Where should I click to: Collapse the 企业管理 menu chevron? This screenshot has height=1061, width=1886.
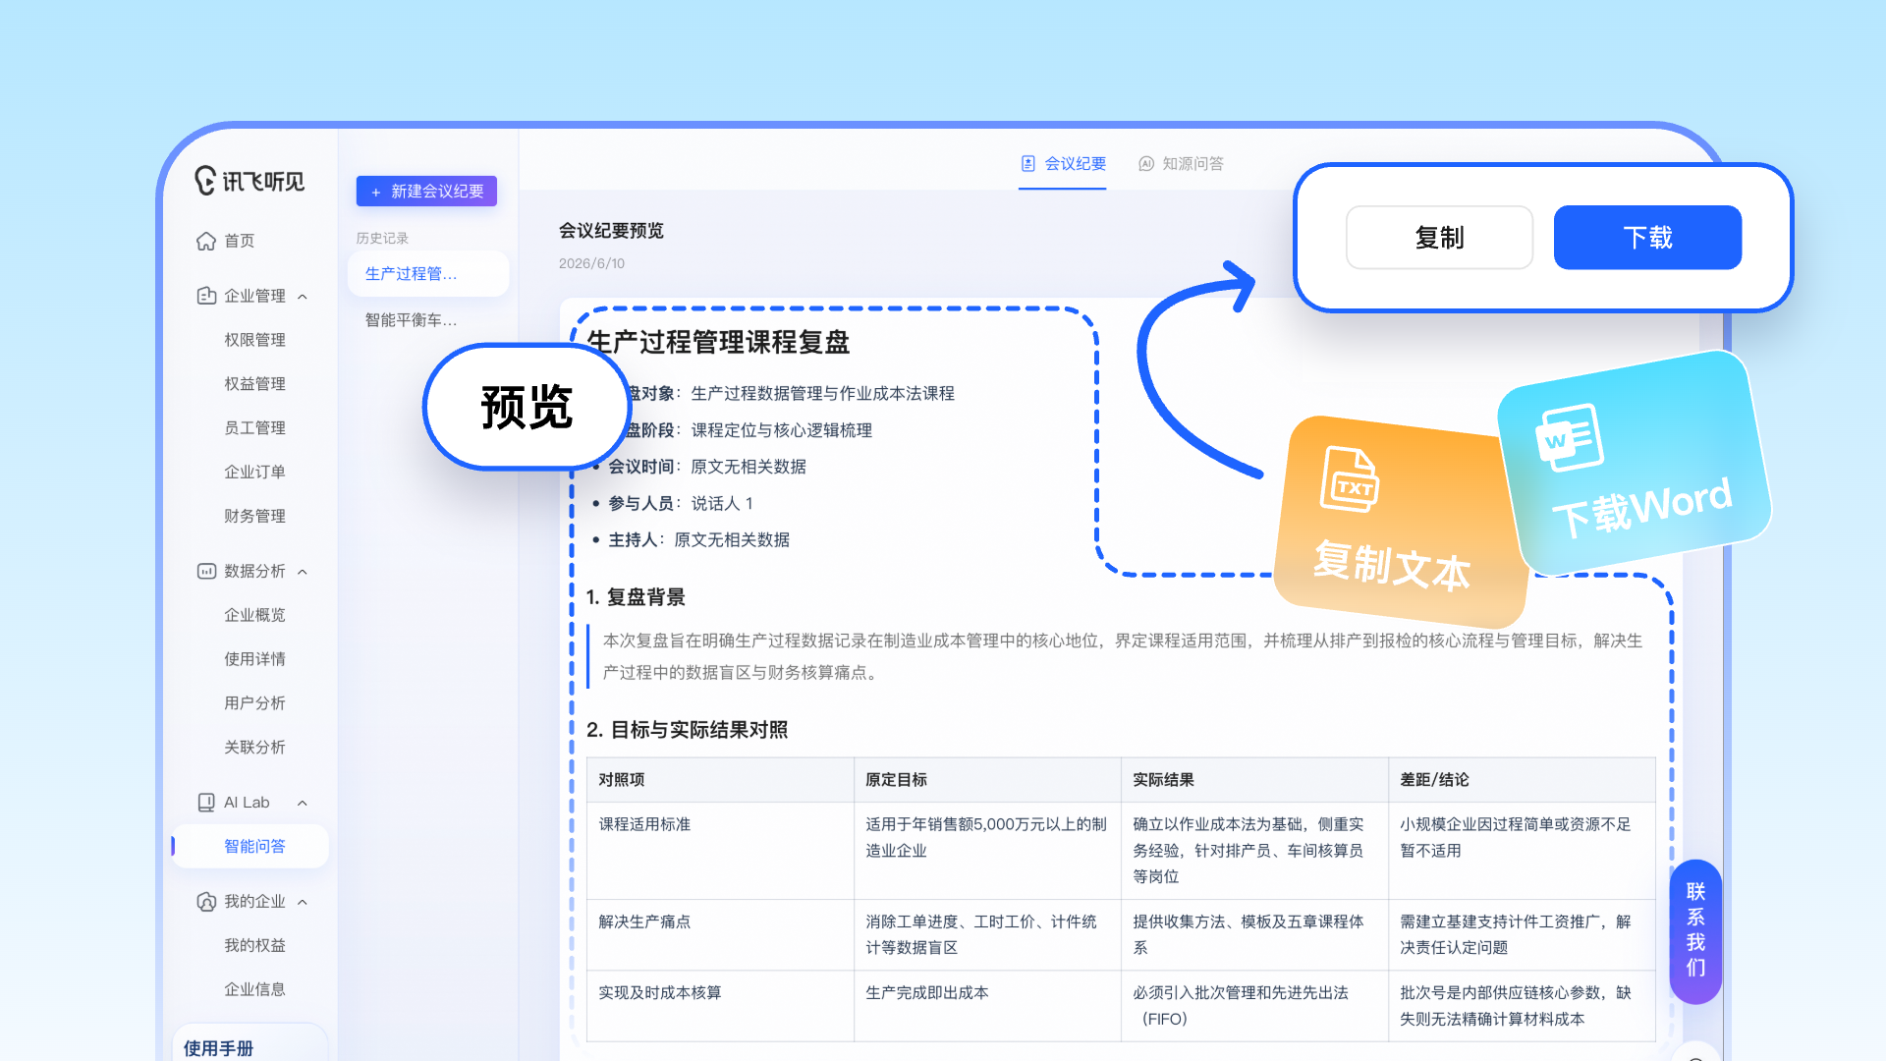303,297
